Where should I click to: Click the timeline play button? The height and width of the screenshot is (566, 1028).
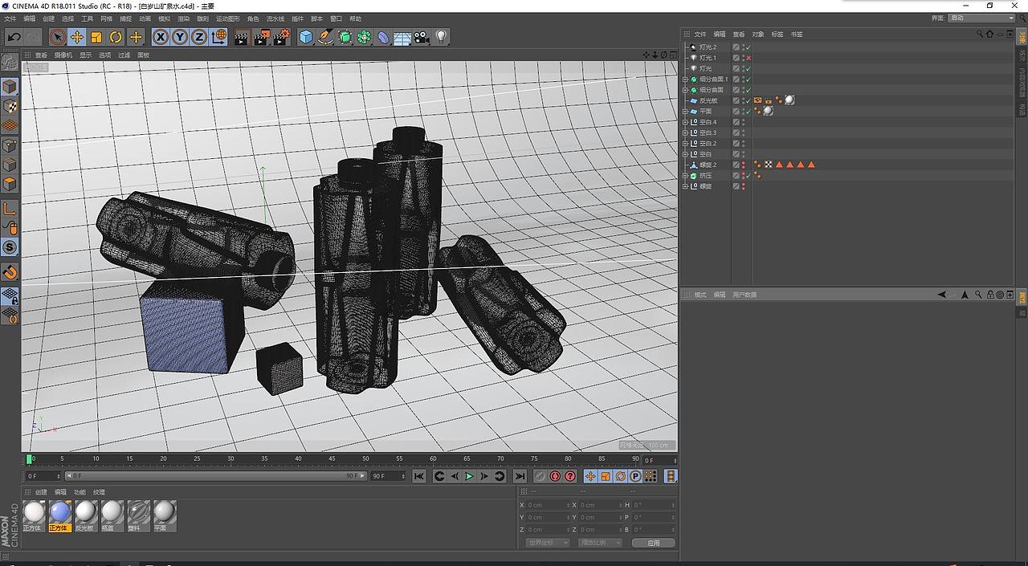(469, 476)
